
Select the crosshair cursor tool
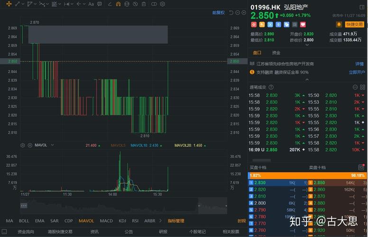pos(9,4)
